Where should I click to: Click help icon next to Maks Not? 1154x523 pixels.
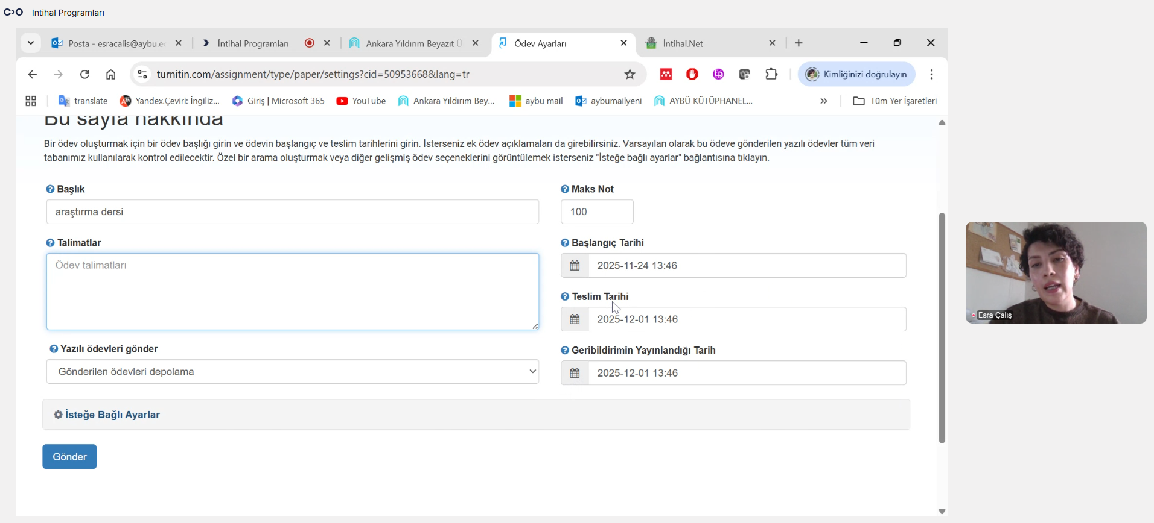click(565, 189)
